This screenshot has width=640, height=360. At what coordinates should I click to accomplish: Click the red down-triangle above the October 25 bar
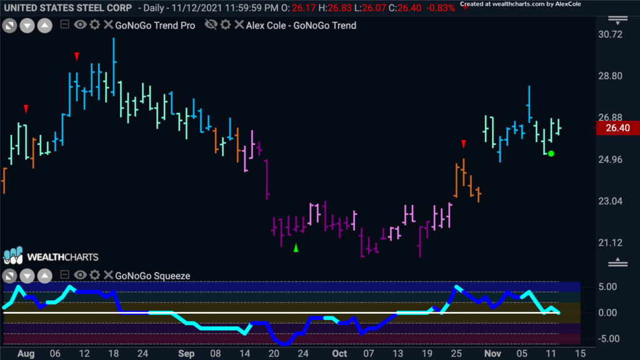point(463,144)
